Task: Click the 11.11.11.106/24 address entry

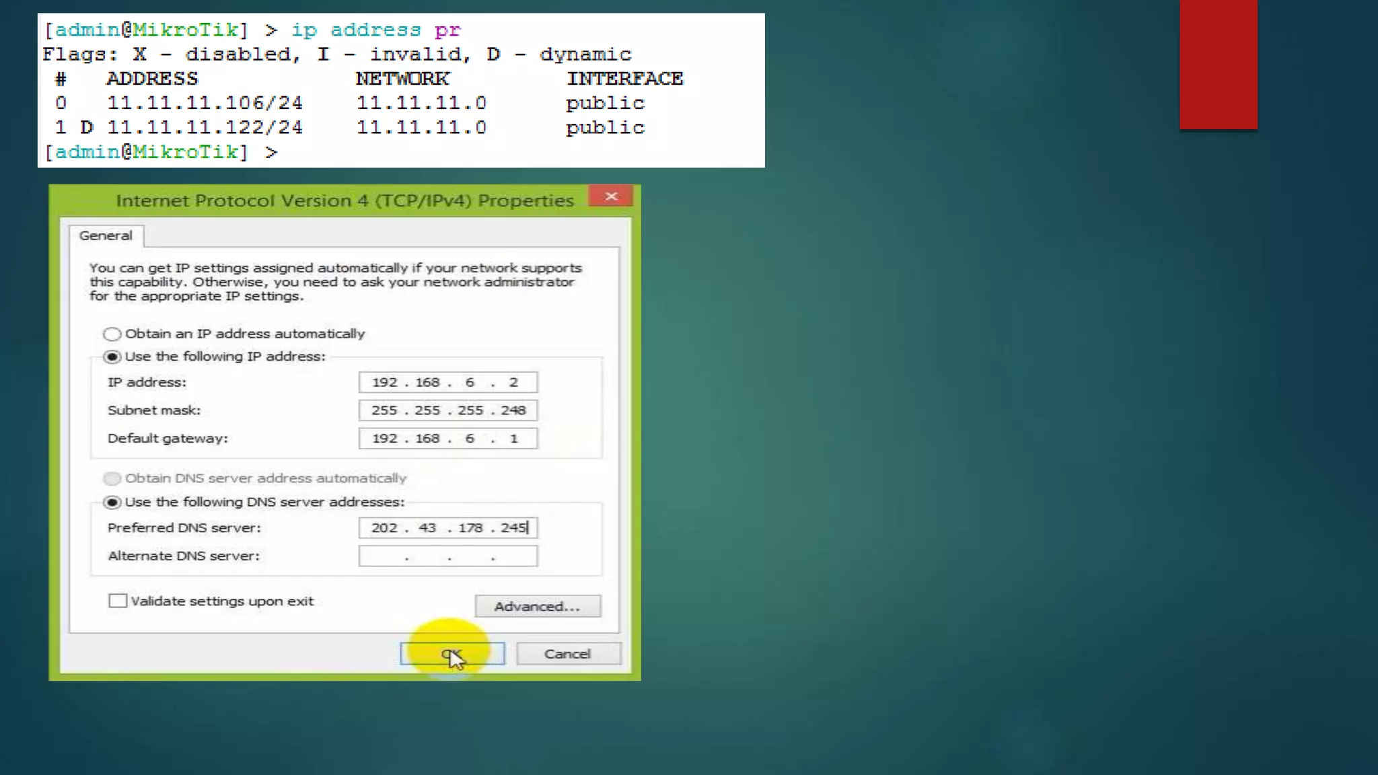Action: pyautogui.click(x=205, y=103)
